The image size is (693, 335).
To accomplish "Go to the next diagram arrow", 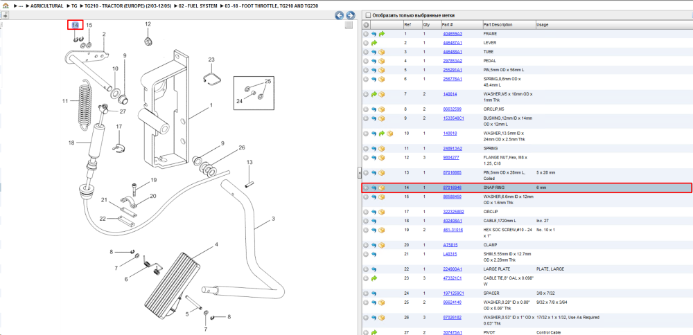I will (351, 15).
